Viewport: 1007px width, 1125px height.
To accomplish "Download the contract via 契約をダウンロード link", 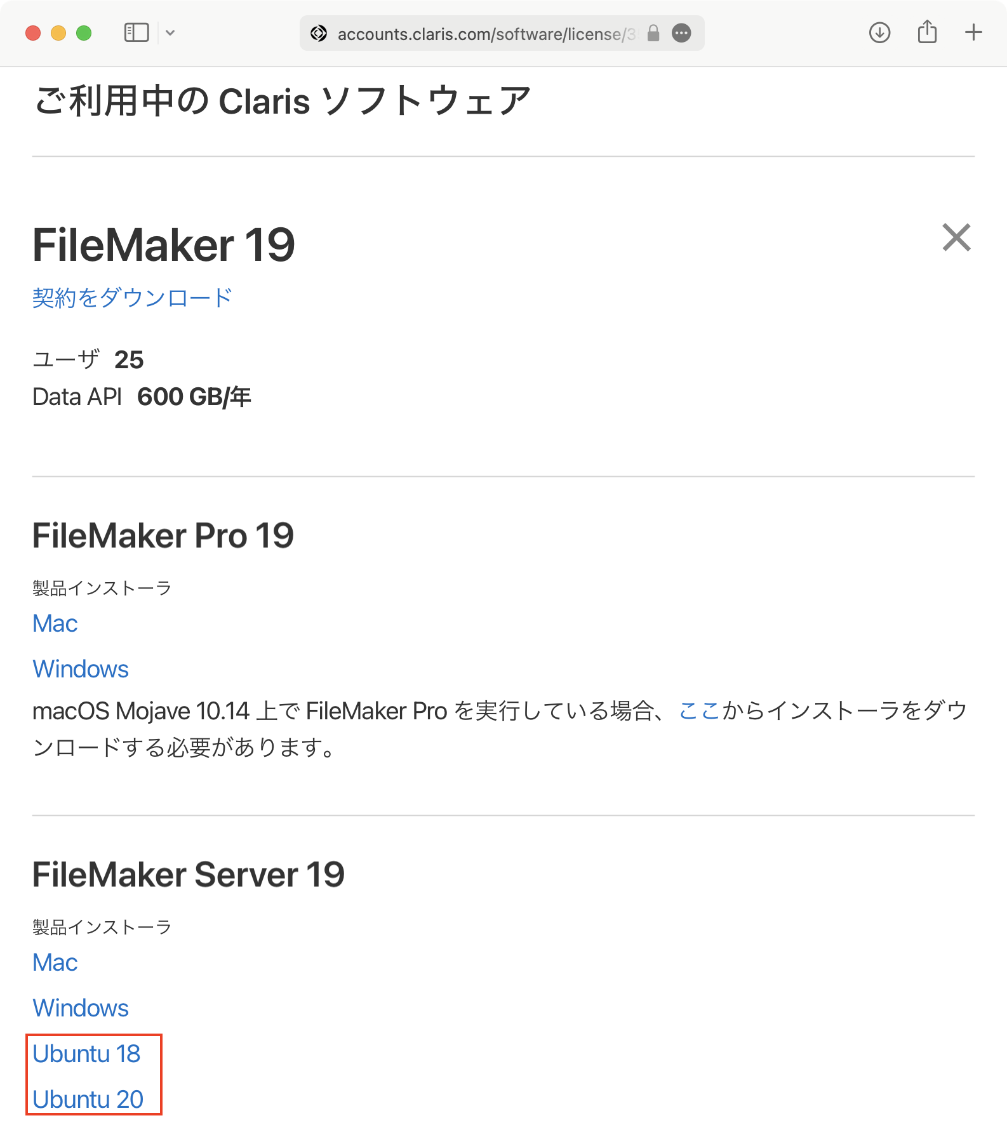I will coord(131,296).
